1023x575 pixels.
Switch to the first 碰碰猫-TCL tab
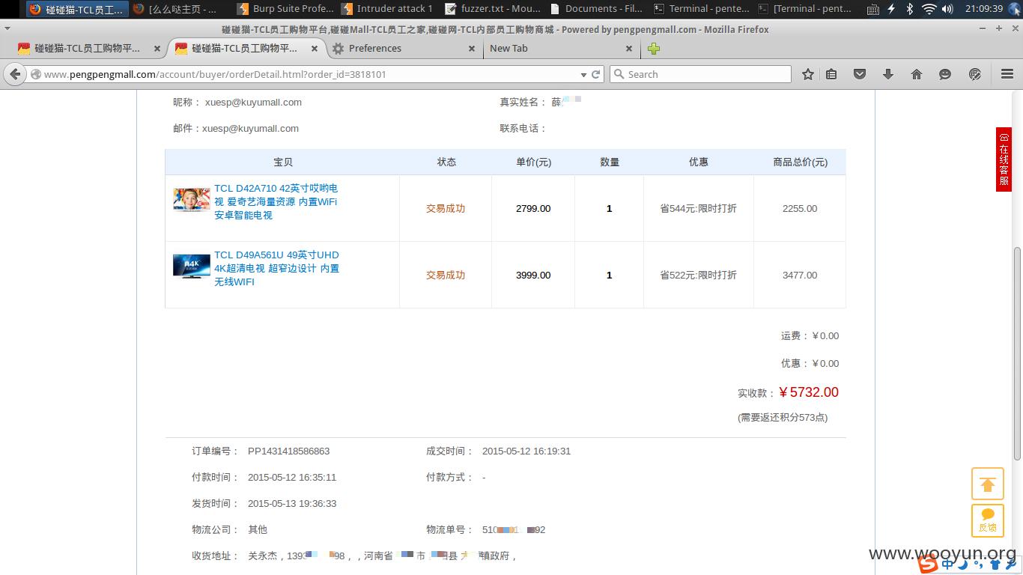click(x=88, y=49)
